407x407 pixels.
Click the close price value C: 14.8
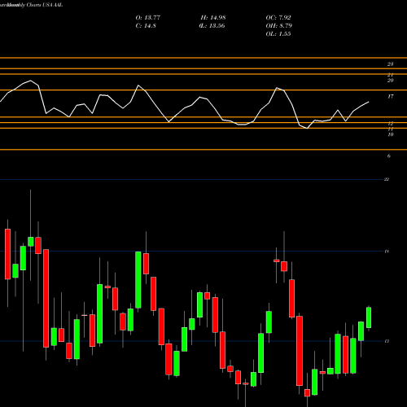point(146,26)
